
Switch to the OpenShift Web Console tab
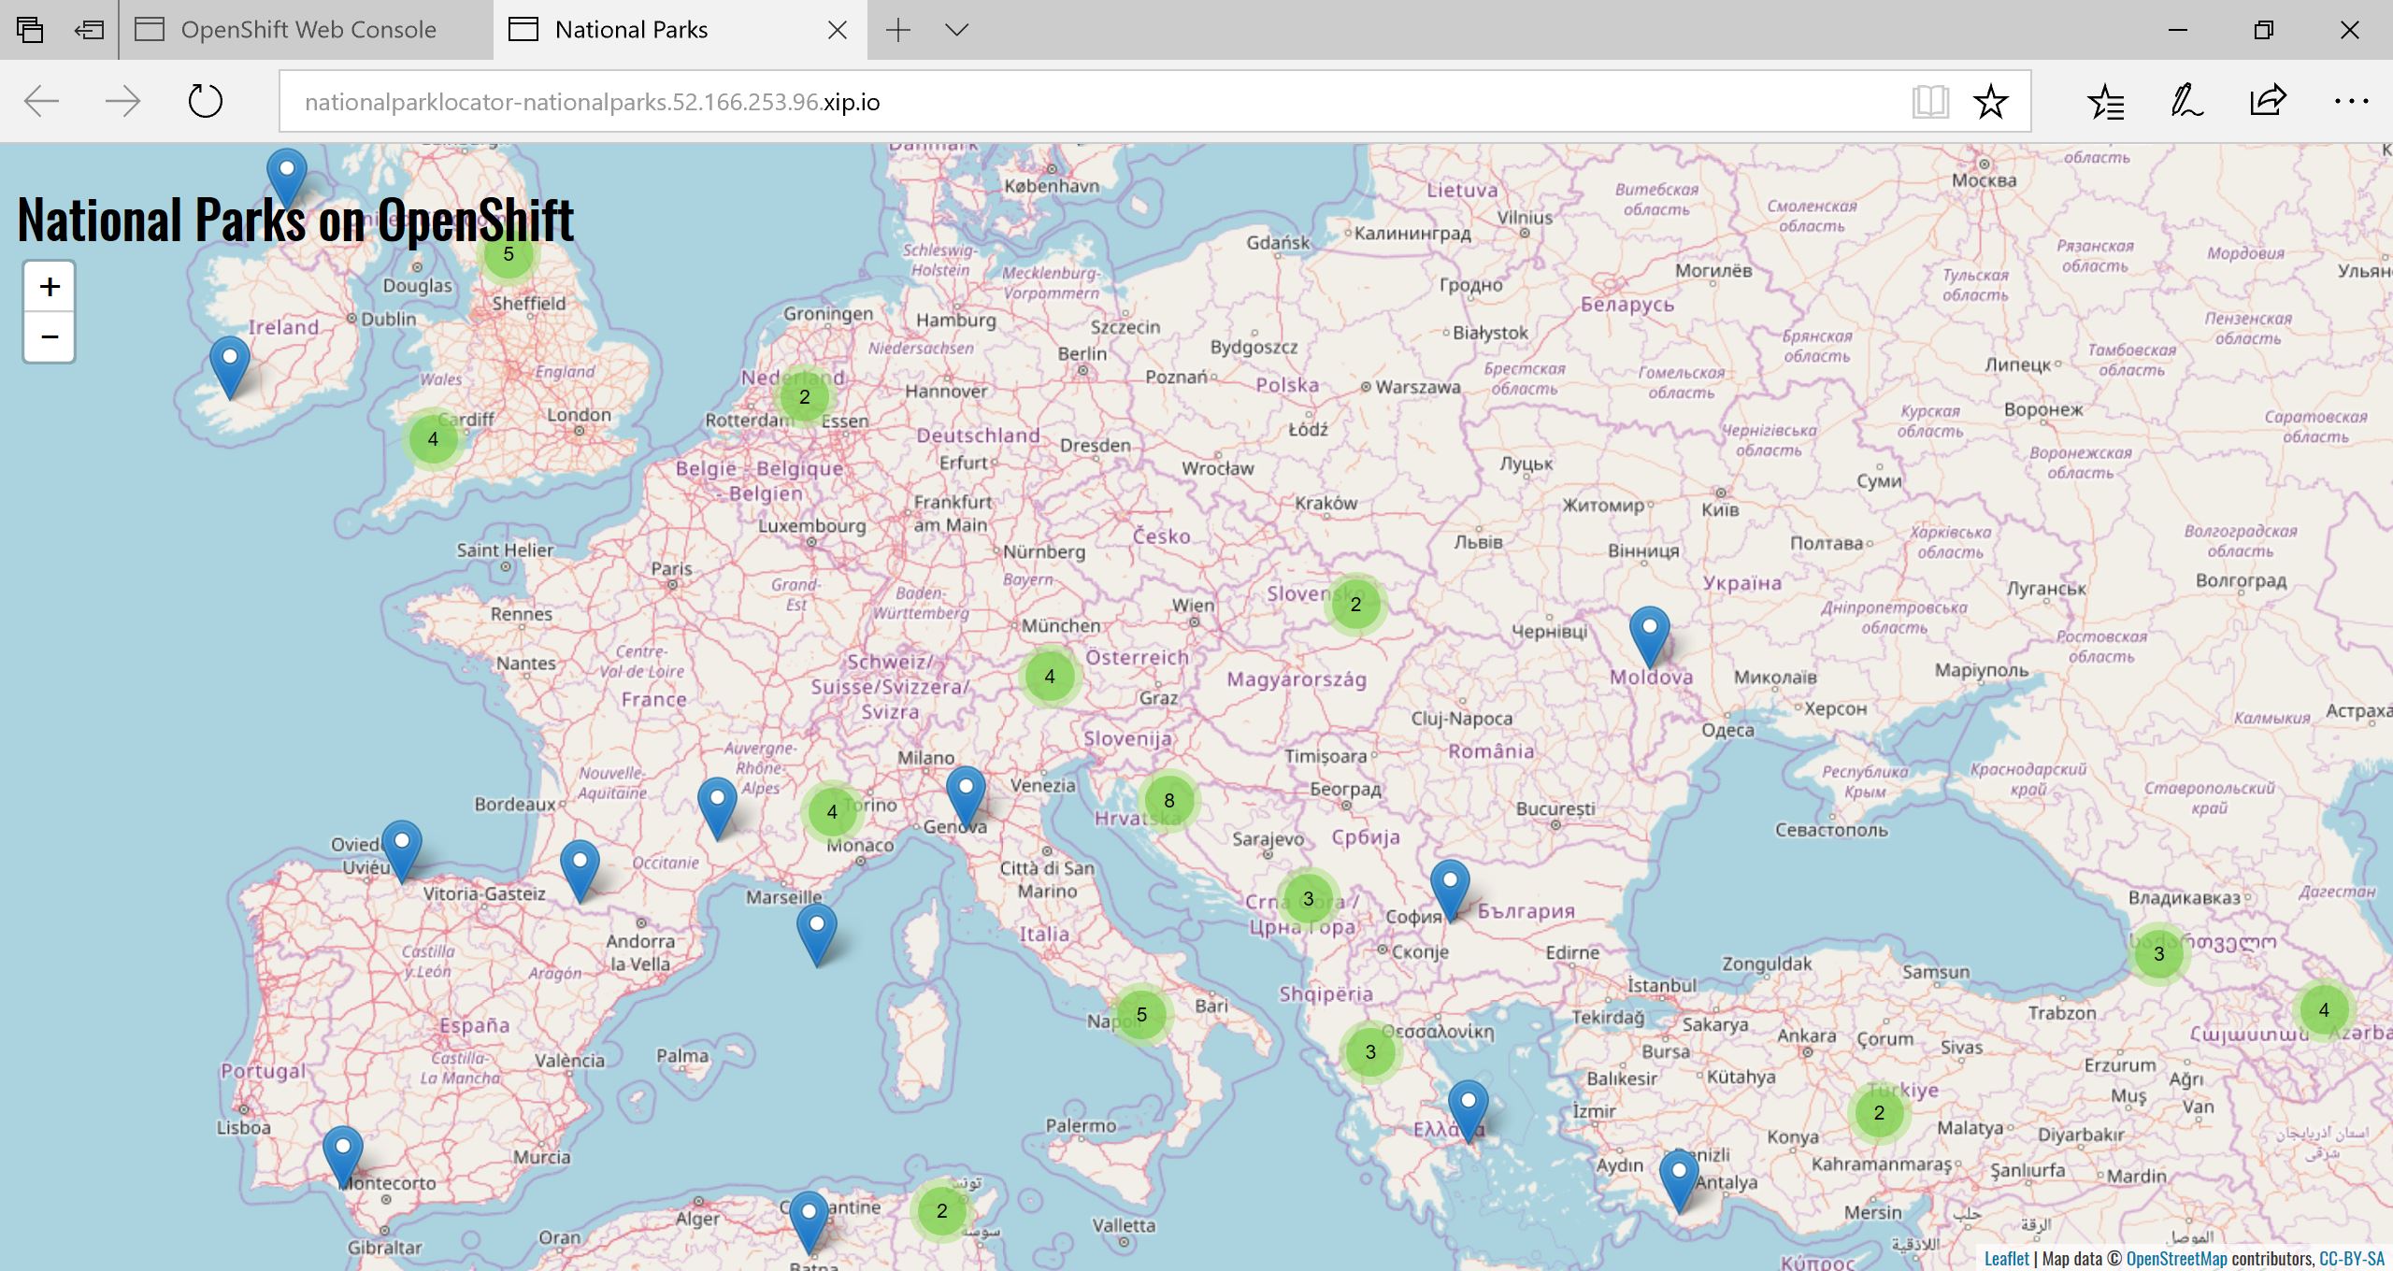pyautogui.click(x=307, y=30)
